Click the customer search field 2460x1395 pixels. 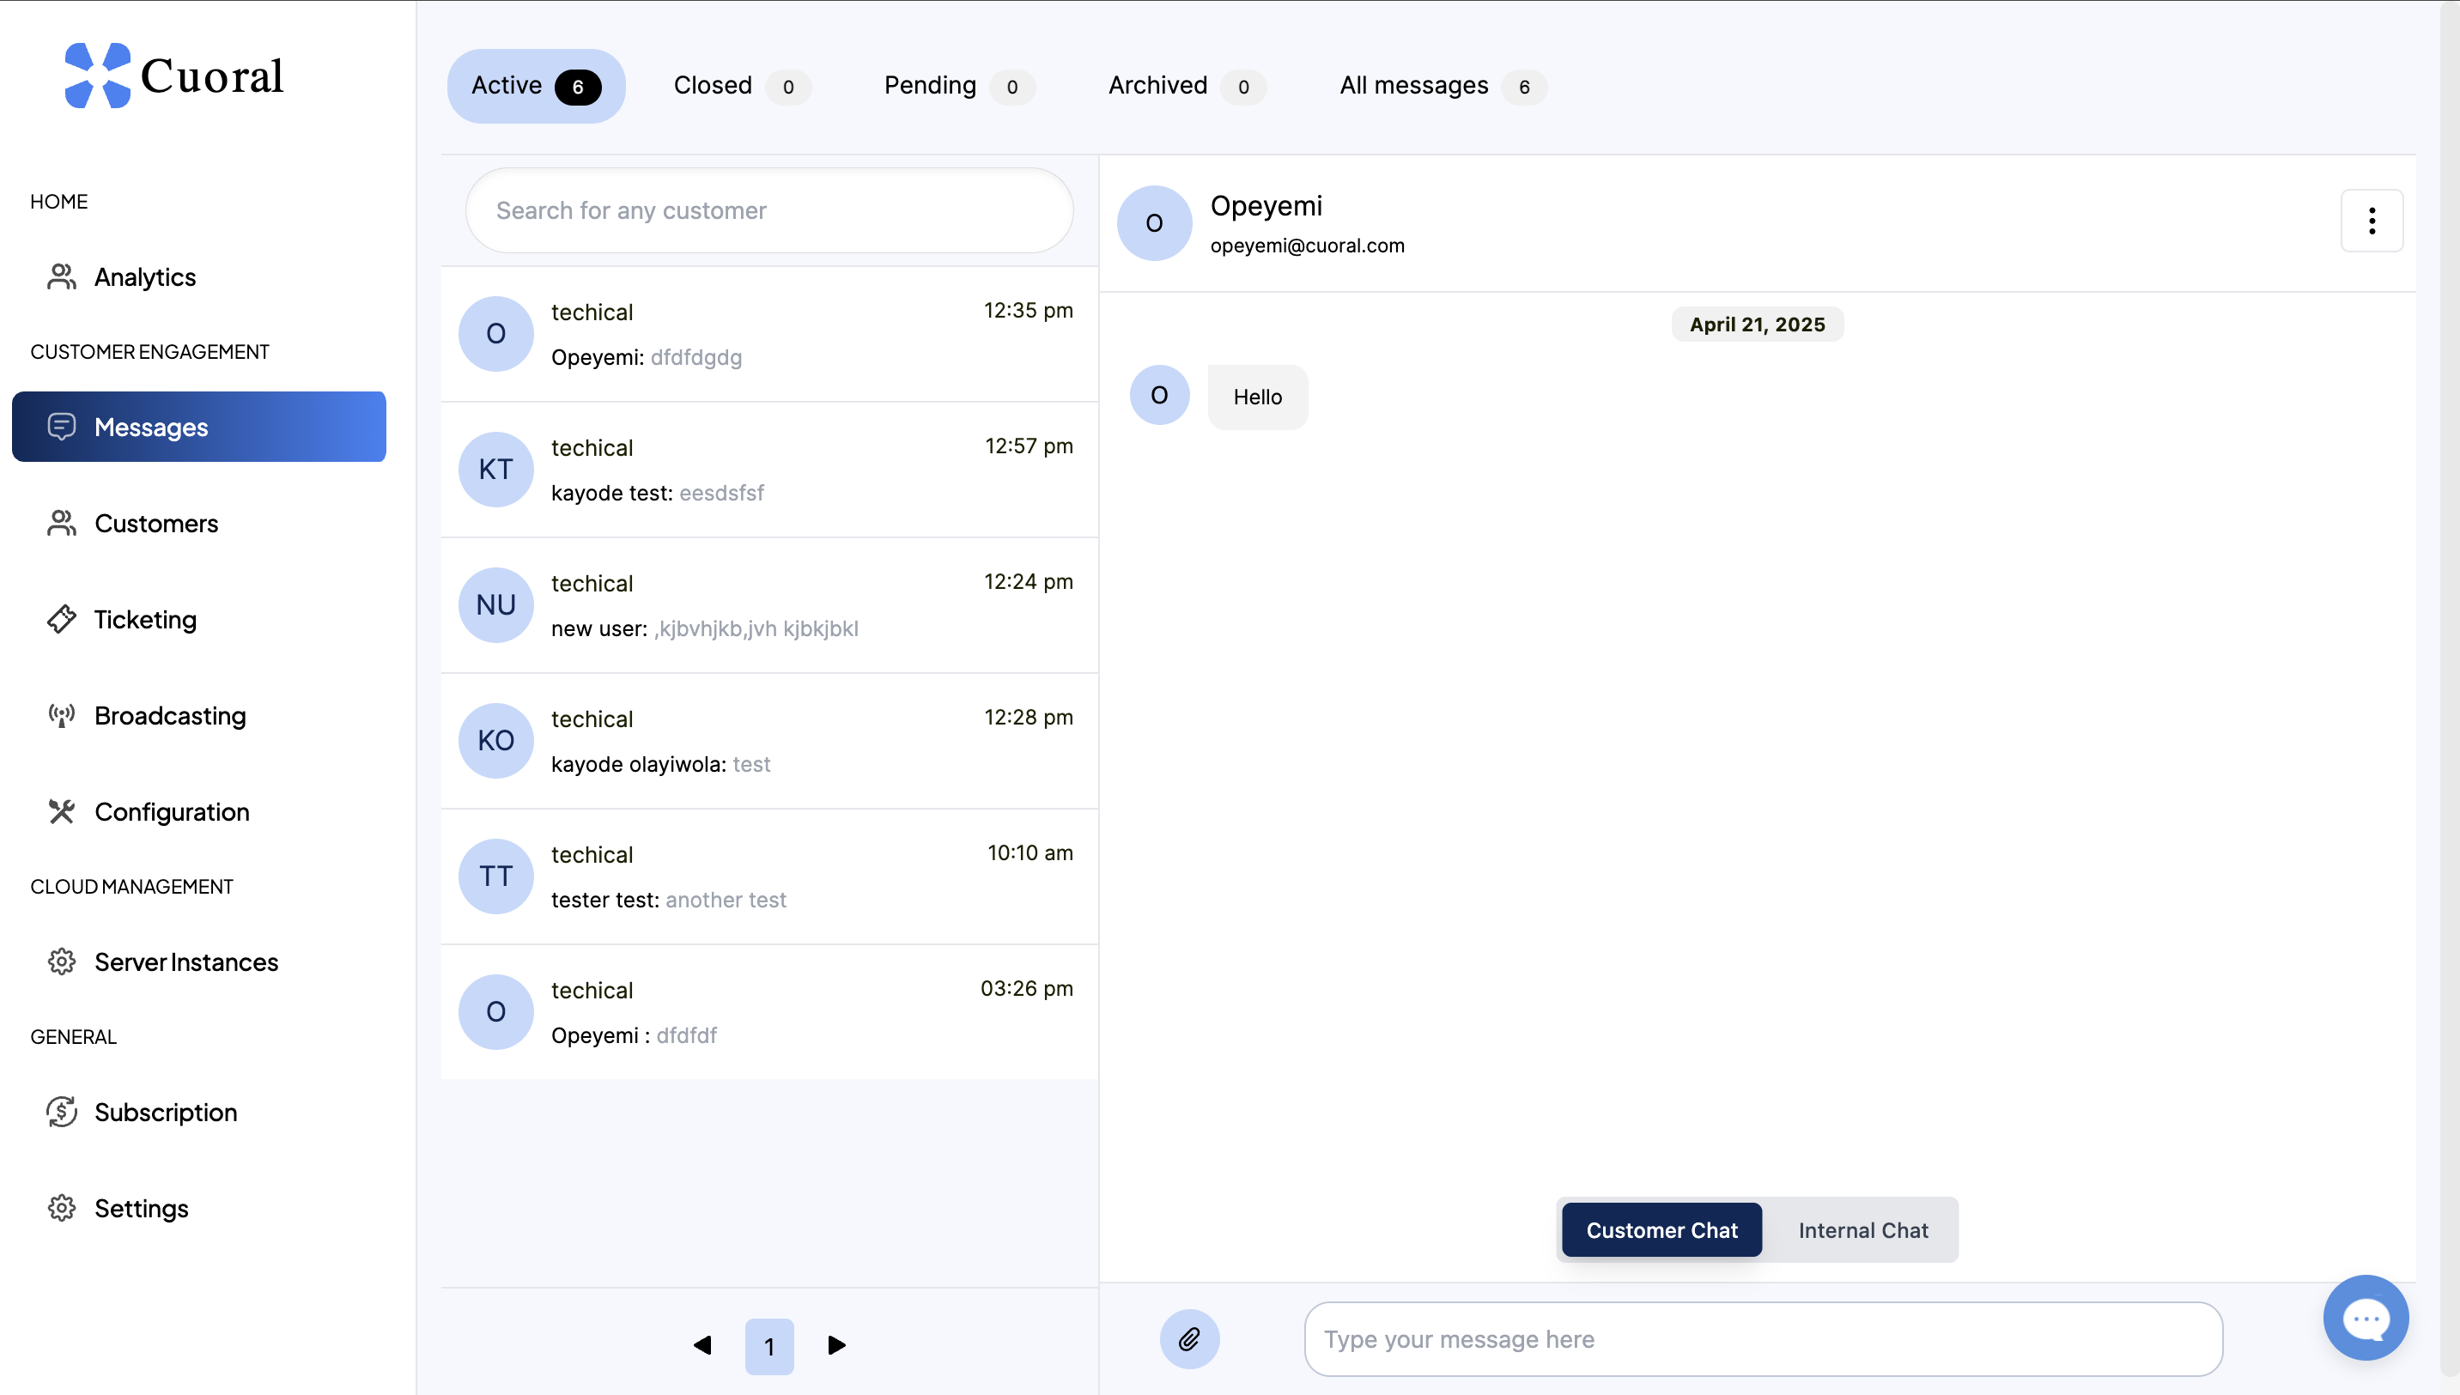[x=768, y=211]
